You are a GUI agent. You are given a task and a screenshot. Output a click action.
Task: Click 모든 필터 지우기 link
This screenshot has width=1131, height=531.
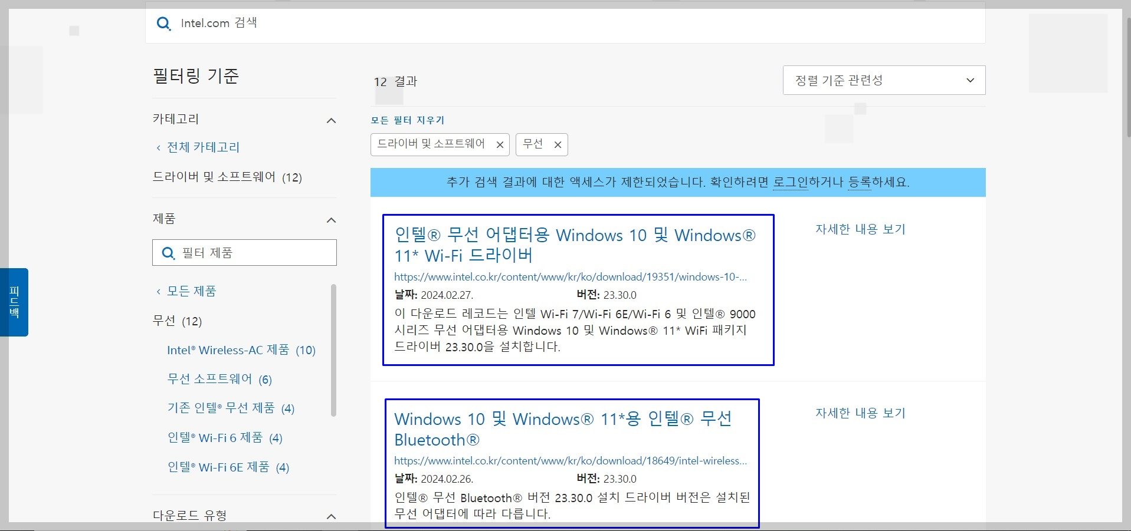pos(408,120)
